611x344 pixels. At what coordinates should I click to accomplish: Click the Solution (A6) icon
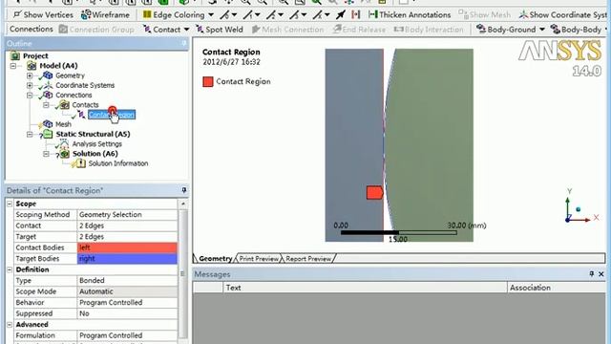pyautogui.click(x=64, y=153)
